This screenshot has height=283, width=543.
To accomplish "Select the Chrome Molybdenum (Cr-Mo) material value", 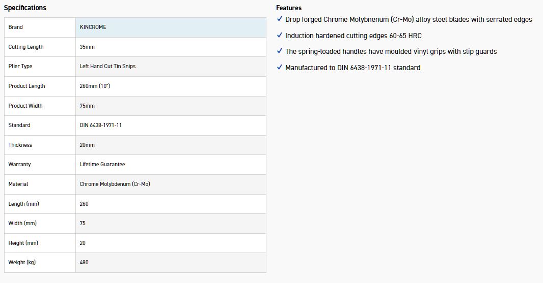I will 115,184.
